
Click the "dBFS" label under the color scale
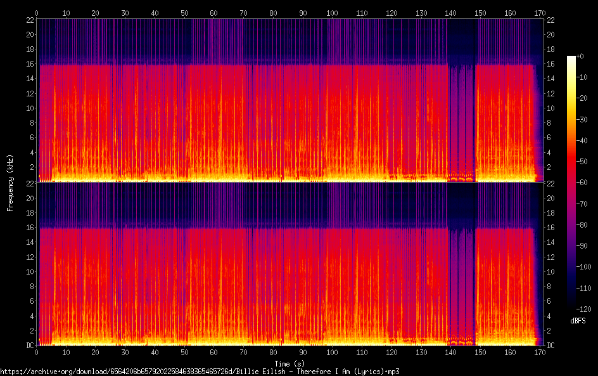point(578,321)
